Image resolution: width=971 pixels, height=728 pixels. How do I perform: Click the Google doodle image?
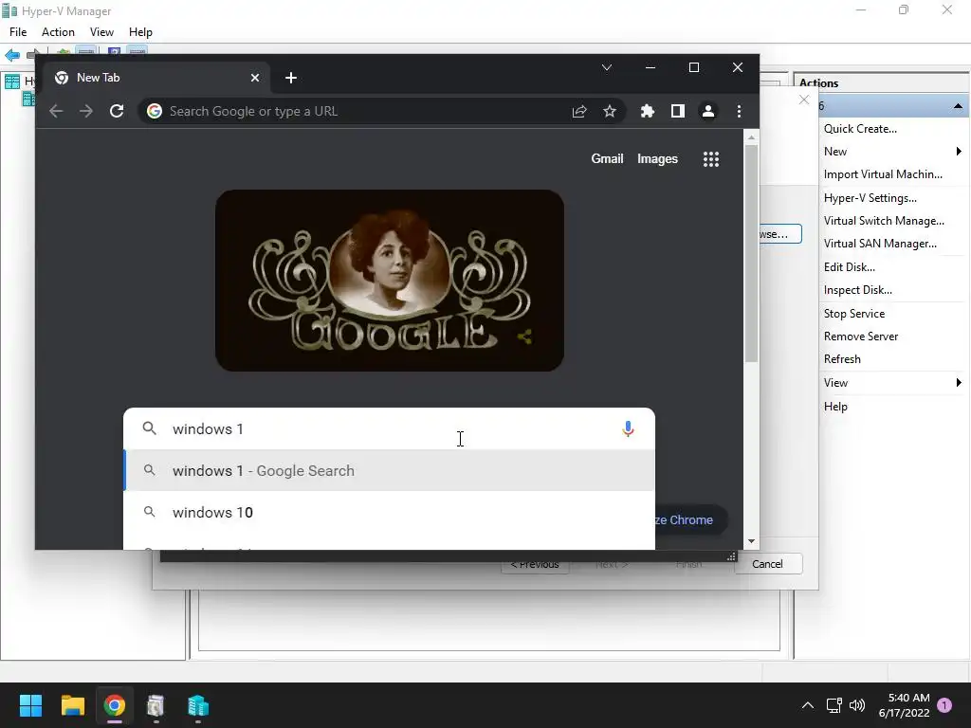pyautogui.click(x=390, y=281)
